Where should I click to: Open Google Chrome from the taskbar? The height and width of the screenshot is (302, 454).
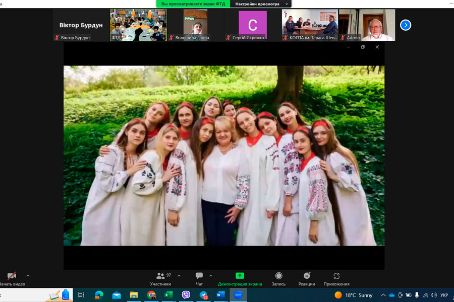151,295
